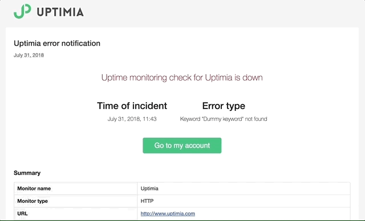The height and width of the screenshot is (221, 365).
Task: Click the 'URL' label cell
Action: click(76, 214)
